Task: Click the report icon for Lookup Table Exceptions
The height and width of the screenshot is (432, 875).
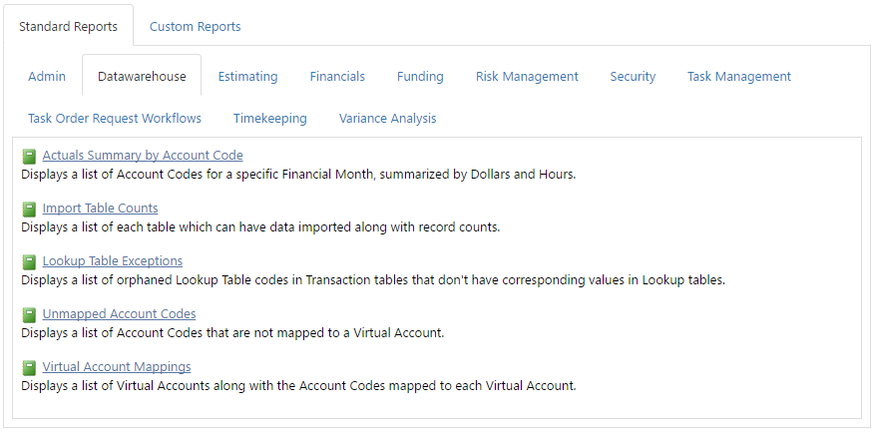Action: point(29,262)
